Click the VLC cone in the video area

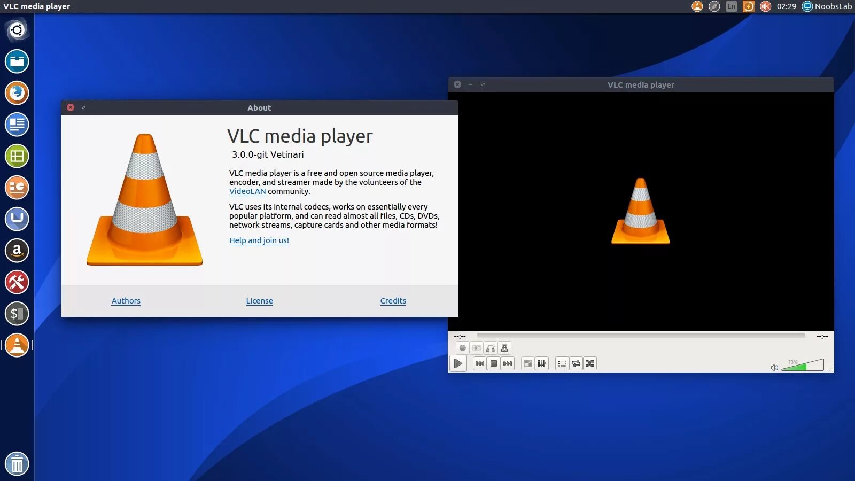point(641,211)
